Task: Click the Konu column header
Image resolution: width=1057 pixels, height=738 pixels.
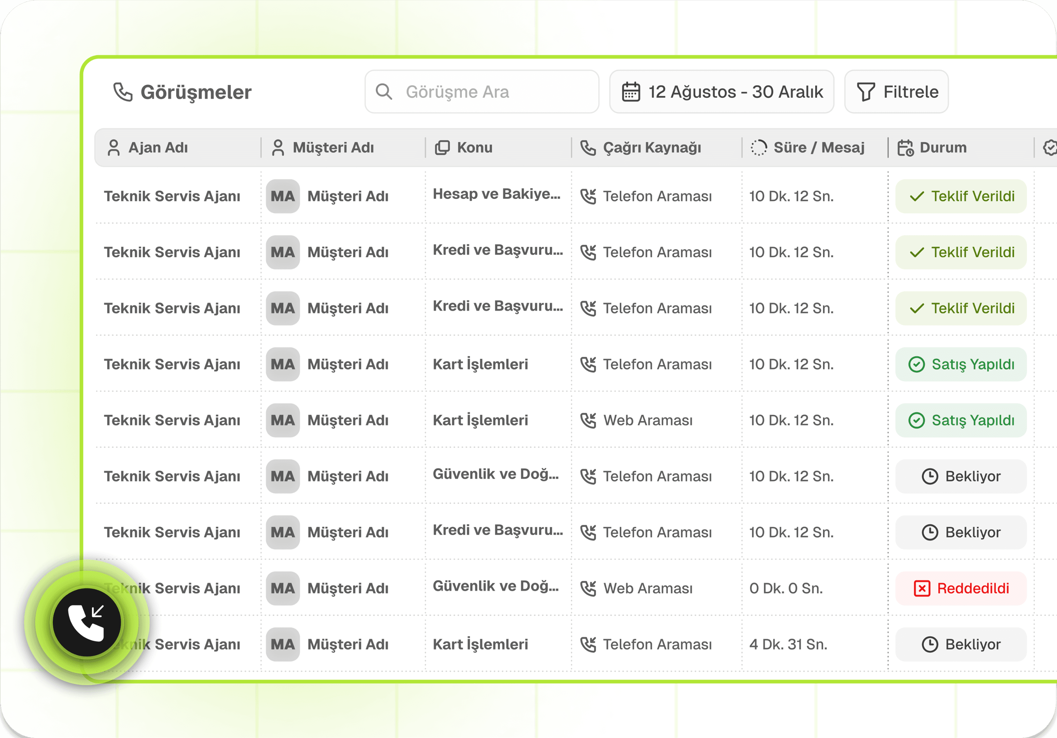Action: (474, 148)
